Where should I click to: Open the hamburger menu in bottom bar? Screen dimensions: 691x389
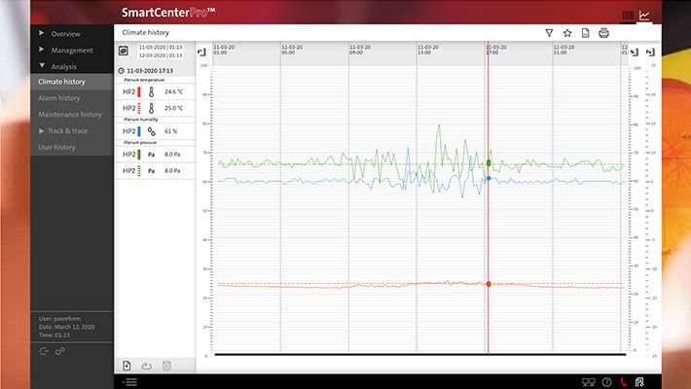[x=130, y=382]
